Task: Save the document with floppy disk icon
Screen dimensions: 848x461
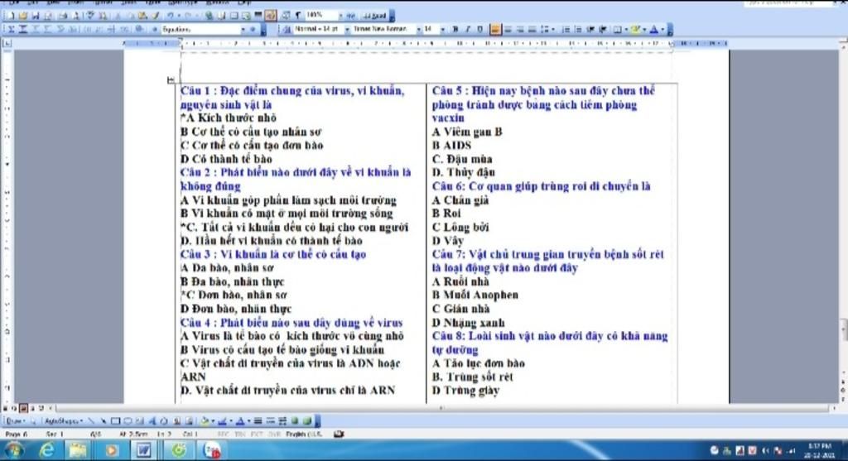Action: tap(36, 16)
